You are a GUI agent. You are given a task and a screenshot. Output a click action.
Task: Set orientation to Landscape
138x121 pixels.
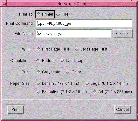[73, 61]
